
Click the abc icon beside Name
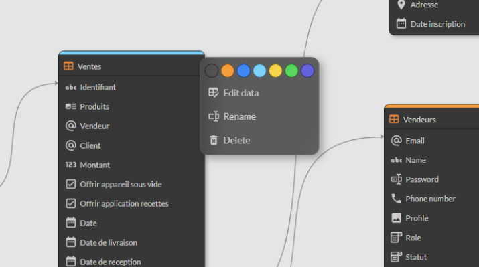click(397, 160)
